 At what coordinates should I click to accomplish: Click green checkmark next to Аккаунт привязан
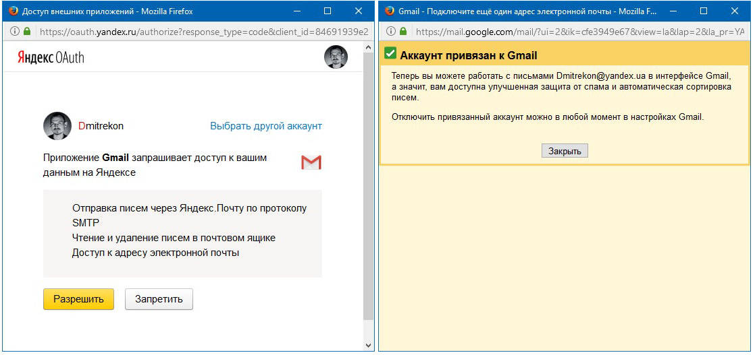click(x=390, y=53)
